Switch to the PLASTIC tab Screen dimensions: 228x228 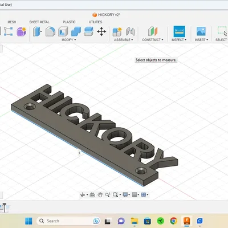pyautogui.click(x=69, y=22)
